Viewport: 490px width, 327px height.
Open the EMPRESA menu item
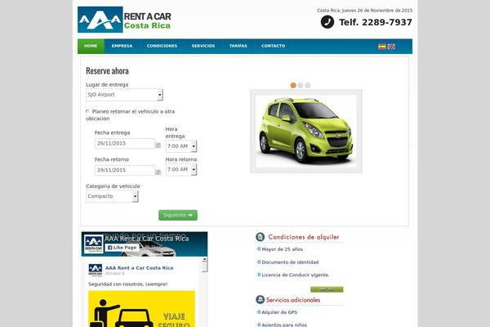[122, 46]
